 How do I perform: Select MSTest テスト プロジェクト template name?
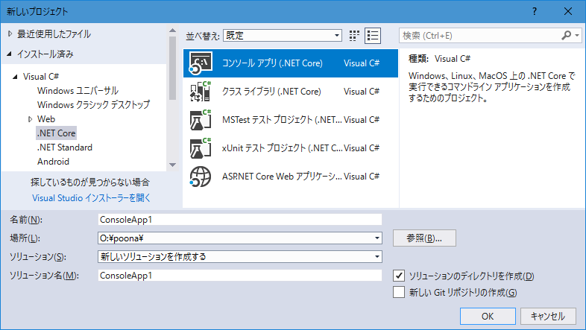click(x=282, y=120)
